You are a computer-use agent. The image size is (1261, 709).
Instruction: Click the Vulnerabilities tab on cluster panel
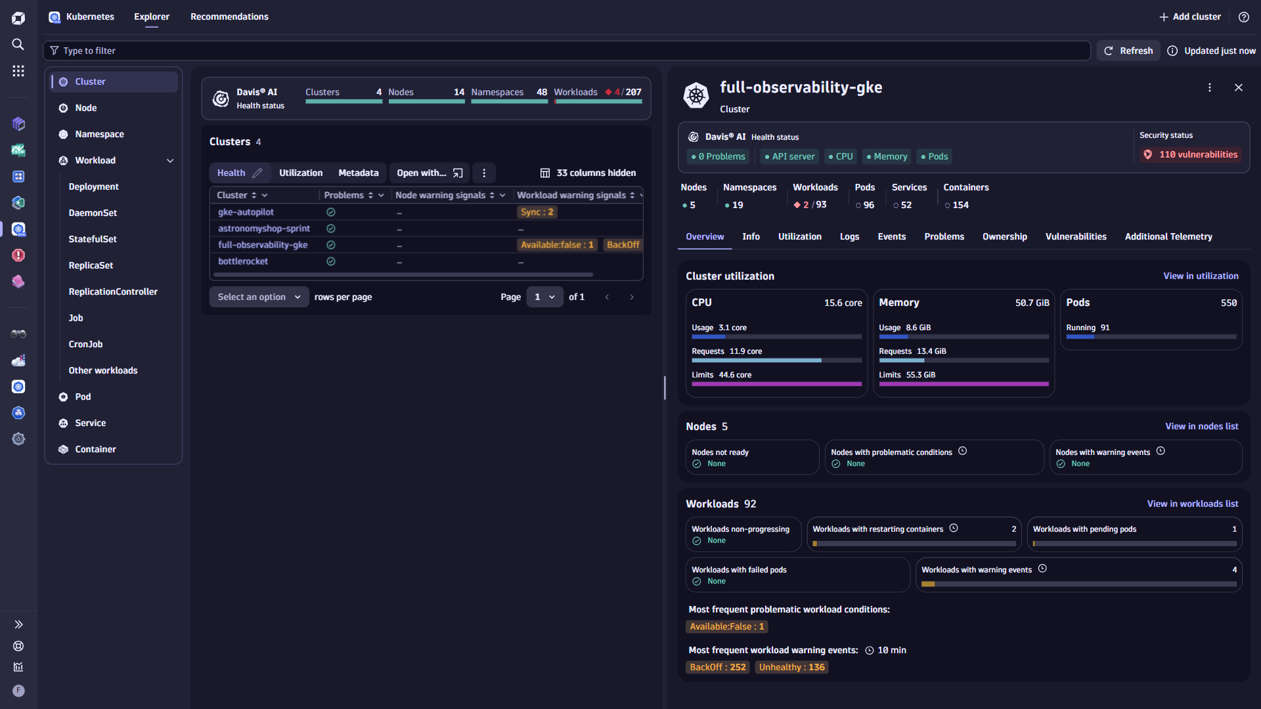pos(1076,236)
